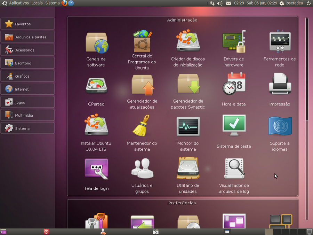This screenshot has height=235, width=313.
Task: Open the power session menu at top right
Action: click(x=308, y=3)
